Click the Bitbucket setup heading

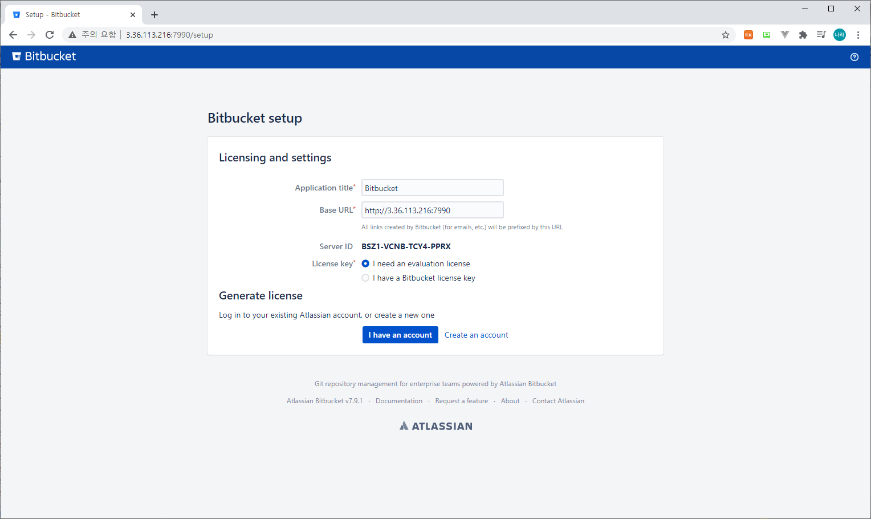[255, 118]
